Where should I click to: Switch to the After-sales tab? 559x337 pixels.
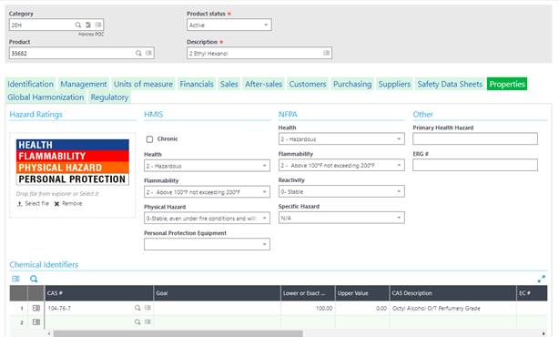point(263,84)
